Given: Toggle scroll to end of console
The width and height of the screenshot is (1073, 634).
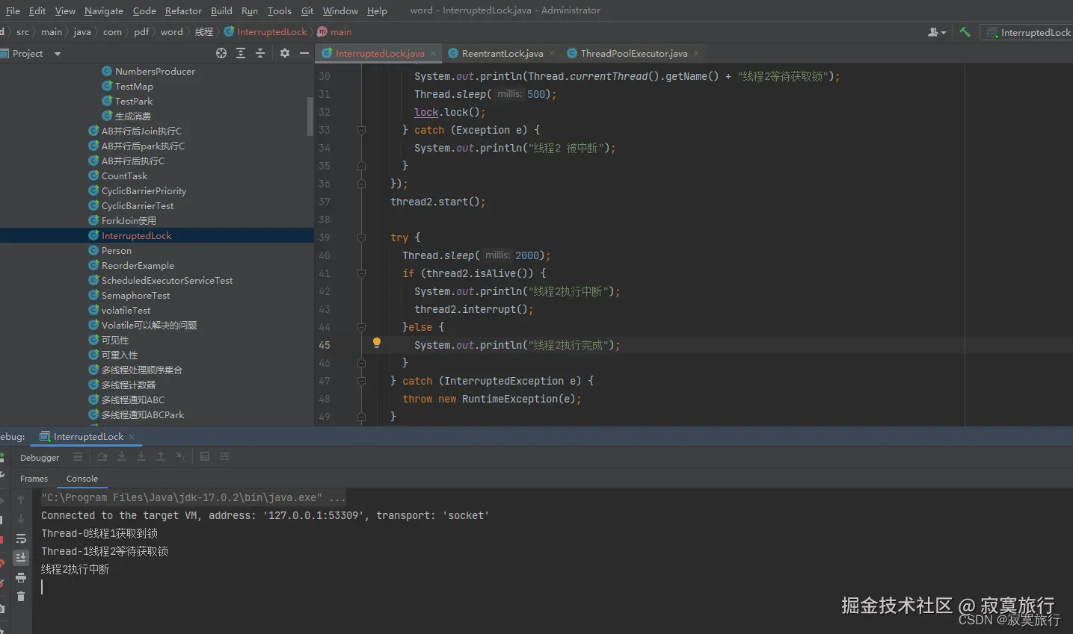Looking at the screenshot, I should coord(21,558).
